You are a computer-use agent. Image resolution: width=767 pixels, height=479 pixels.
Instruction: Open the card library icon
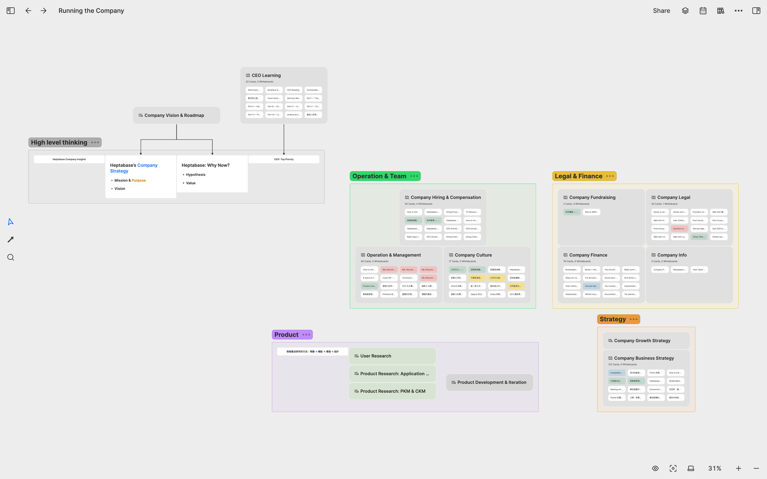[721, 11]
